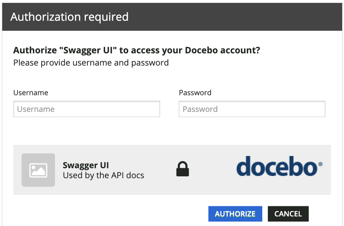Viewport: 344px width, 226px height.
Task: Click the bold "Authorize Swagger UI" question heading
Action: point(137,50)
